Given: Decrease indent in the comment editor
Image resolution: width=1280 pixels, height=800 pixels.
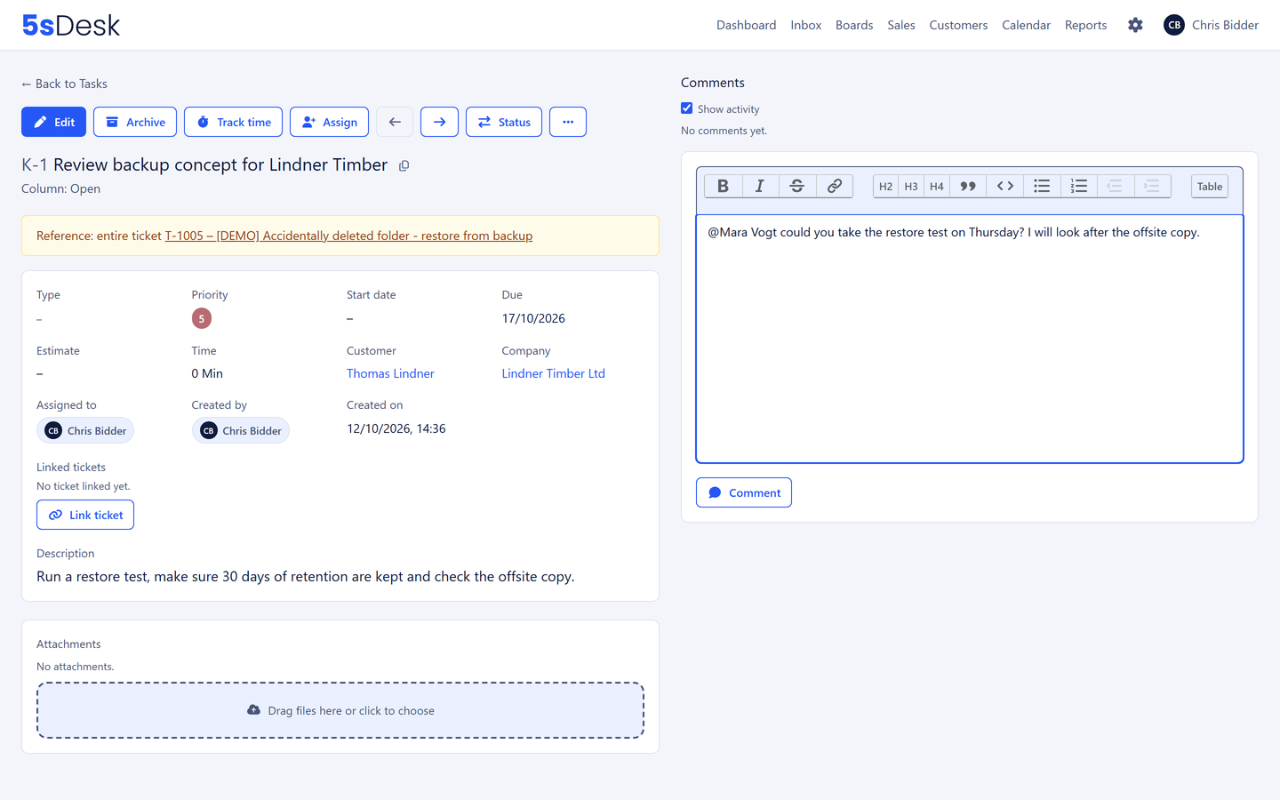Looking at the screenshot, I should click(1116, 186).
